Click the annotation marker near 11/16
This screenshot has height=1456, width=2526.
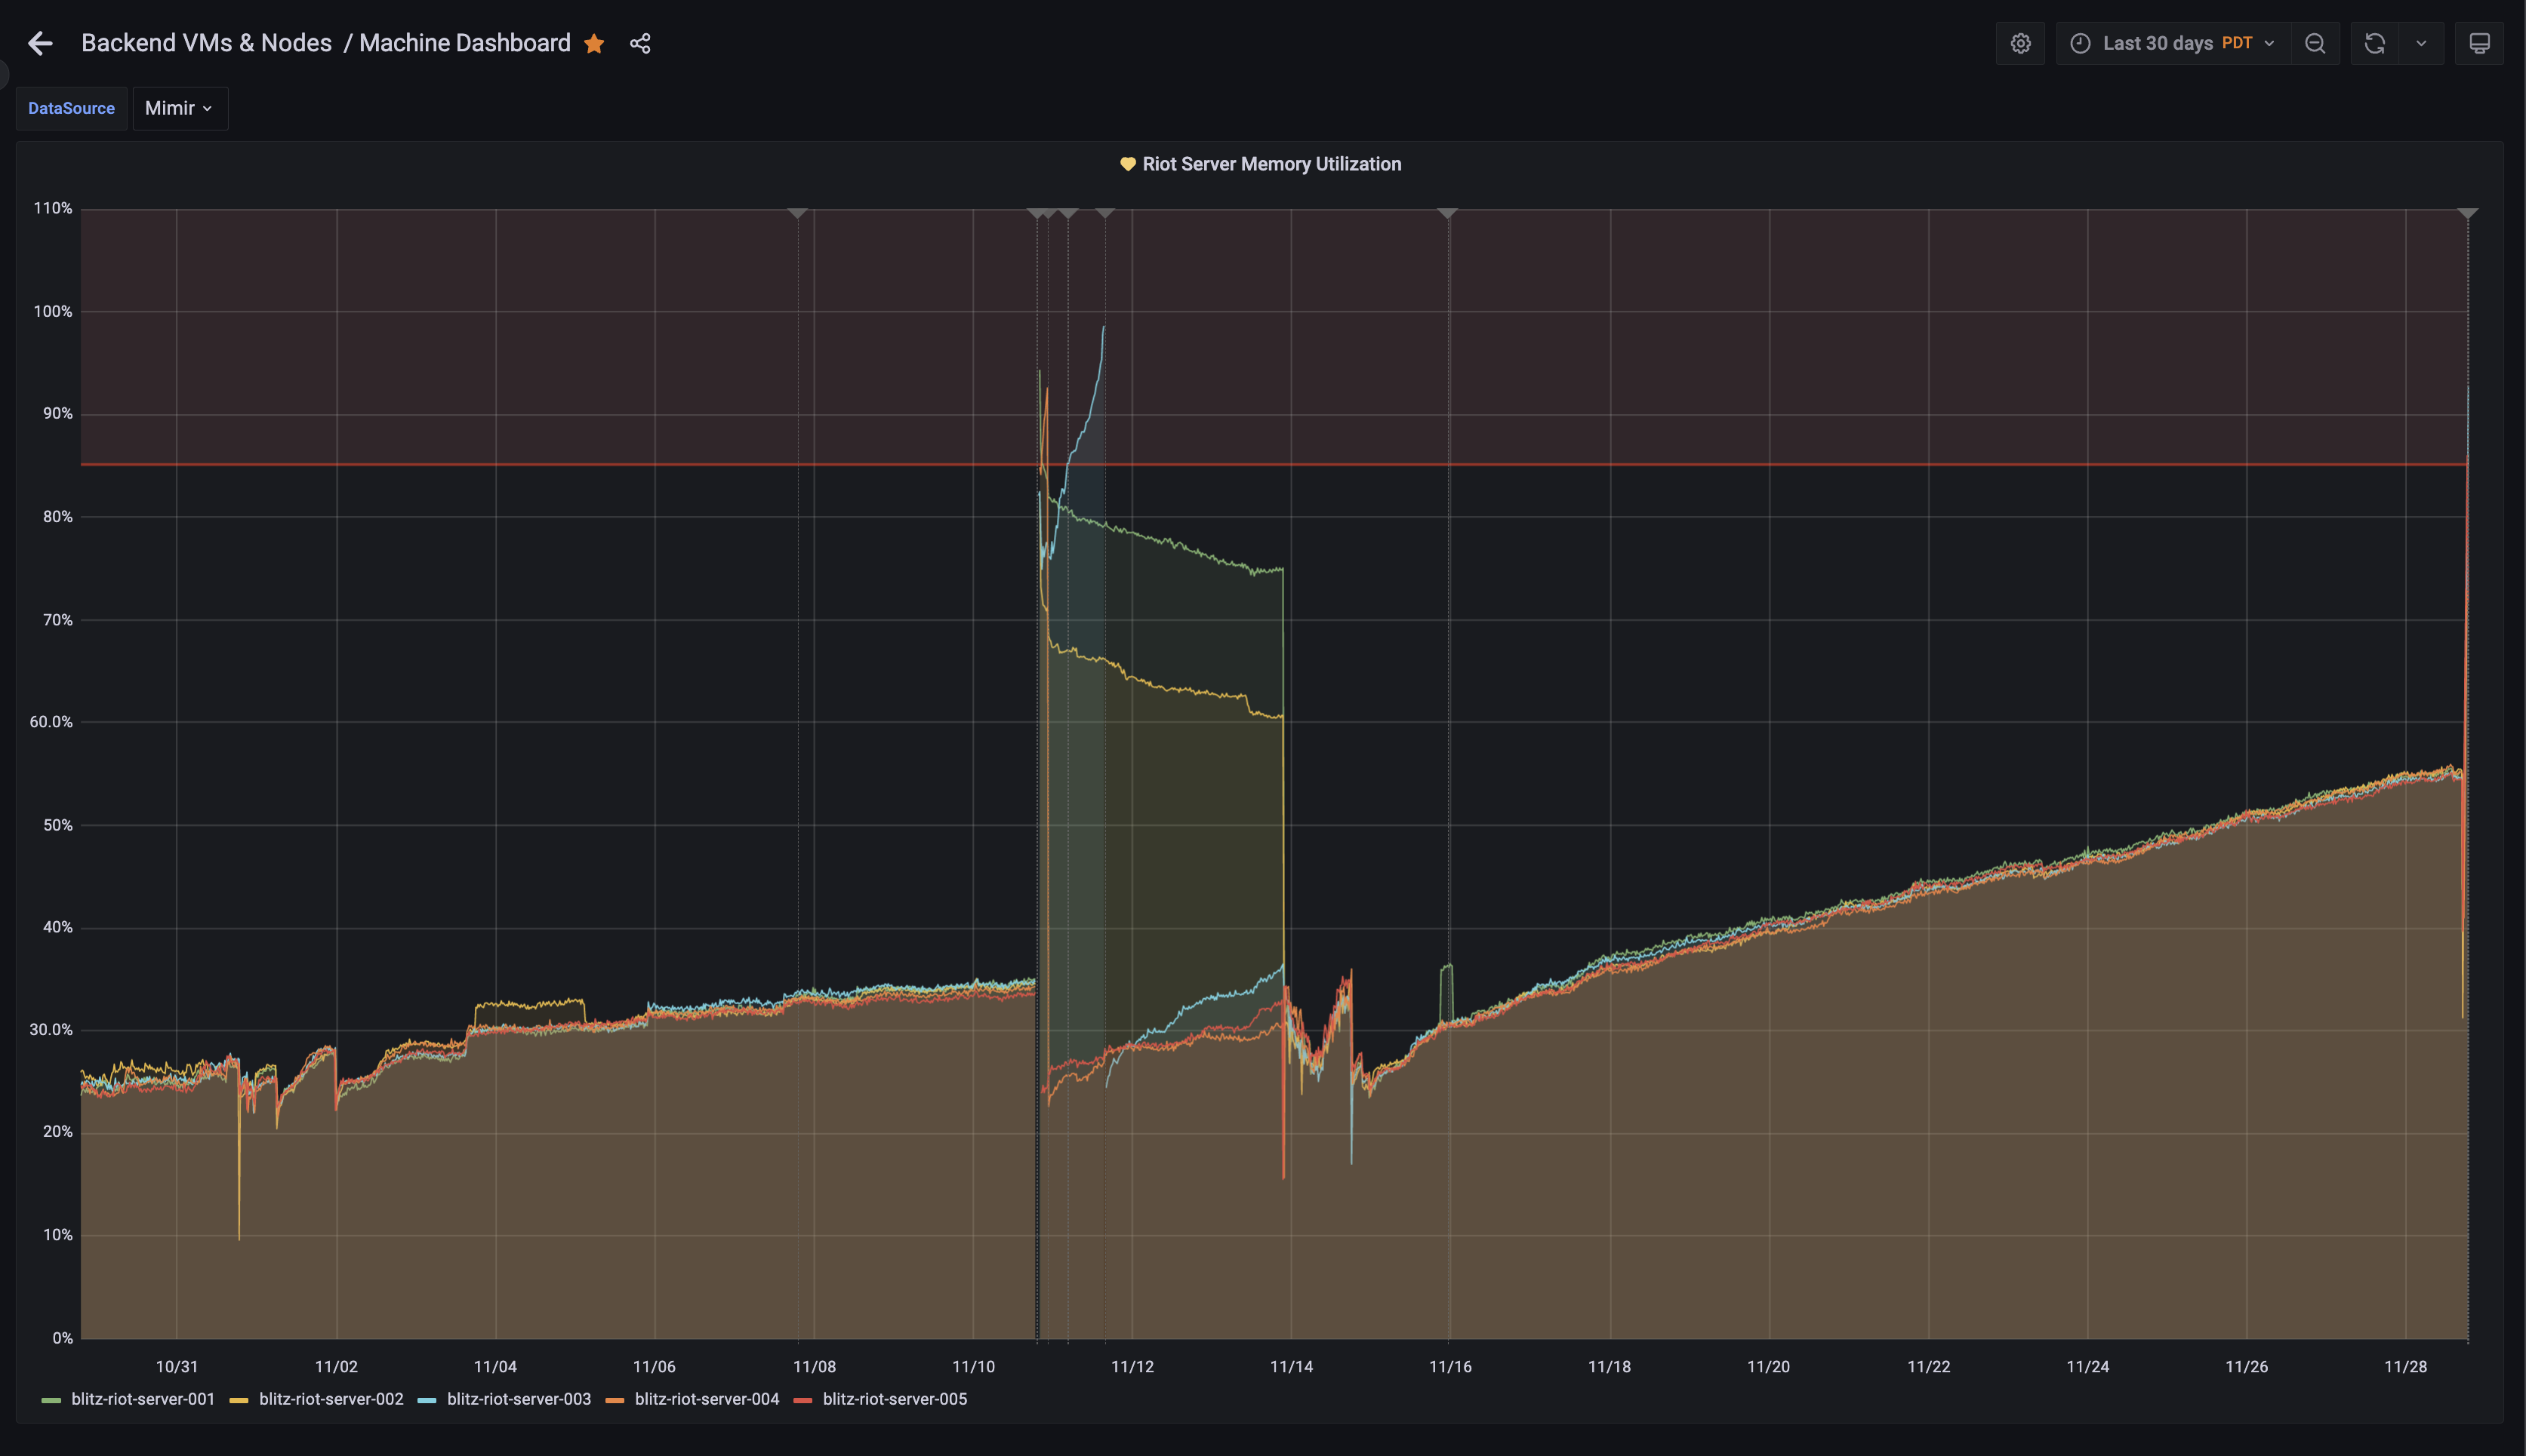[1446, 213]
